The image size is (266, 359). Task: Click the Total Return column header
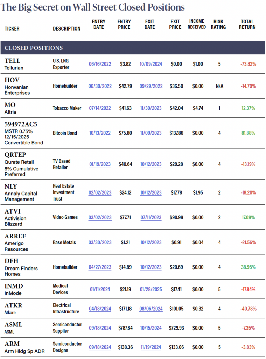(247, 25)
